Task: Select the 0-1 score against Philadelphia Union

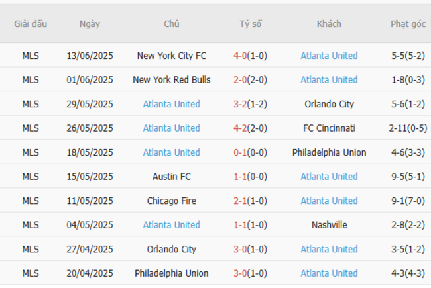Action: [x=240, y=152]
